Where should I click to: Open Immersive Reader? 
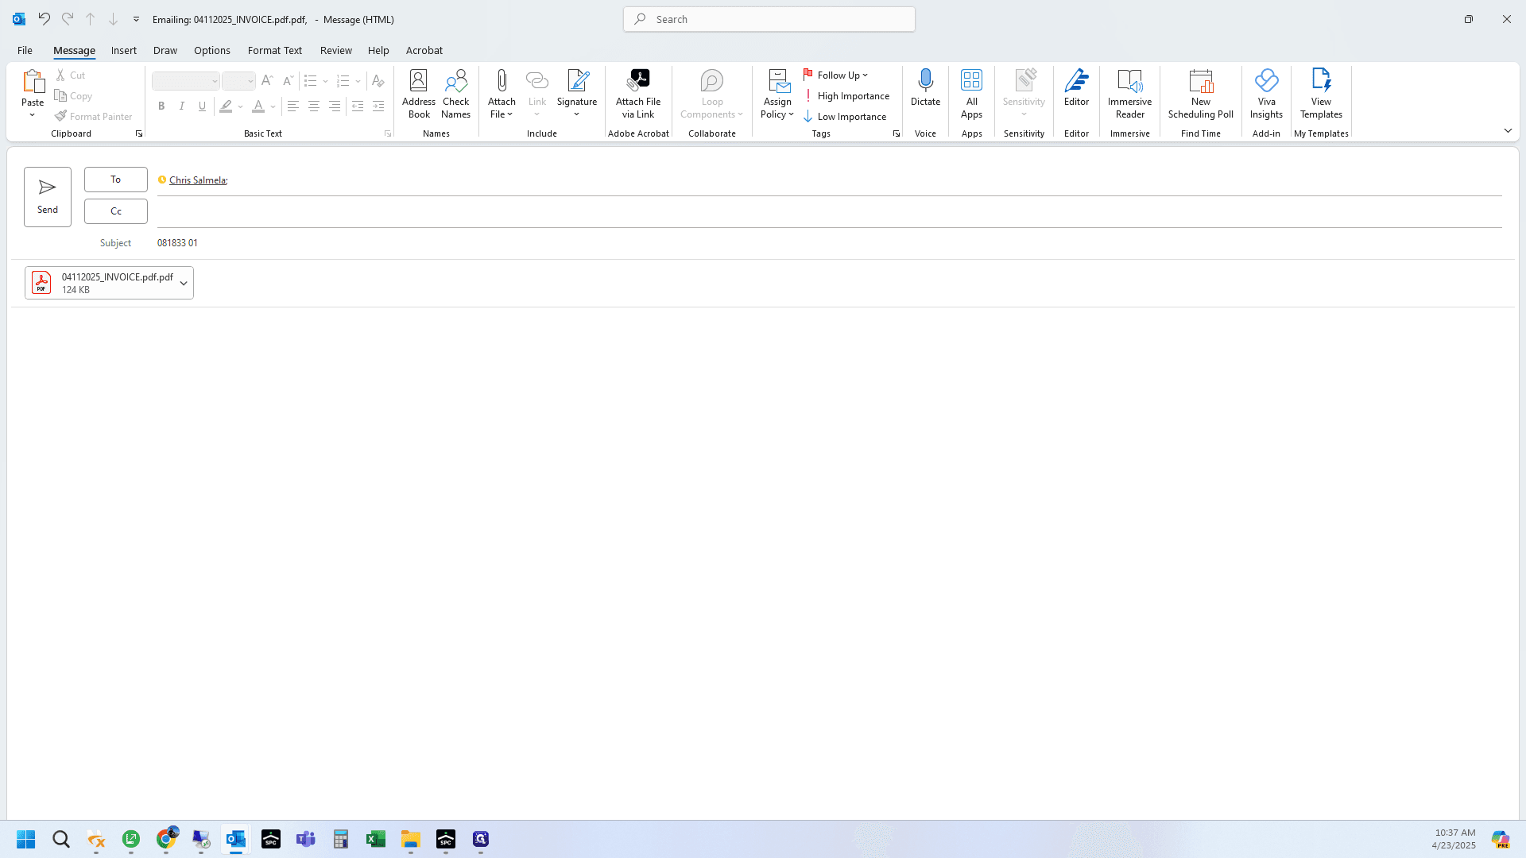[1129, 94]
